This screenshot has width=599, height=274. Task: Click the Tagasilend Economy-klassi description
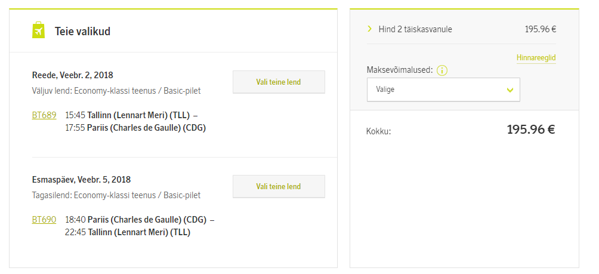tap(116, 195)
